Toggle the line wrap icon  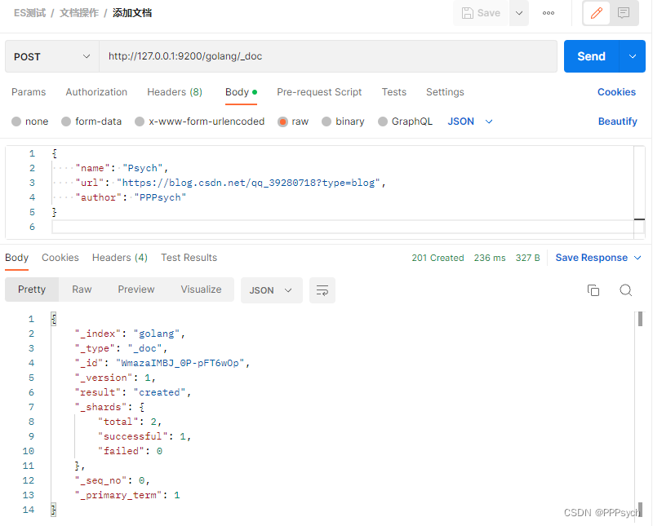[x=322, y=290]
